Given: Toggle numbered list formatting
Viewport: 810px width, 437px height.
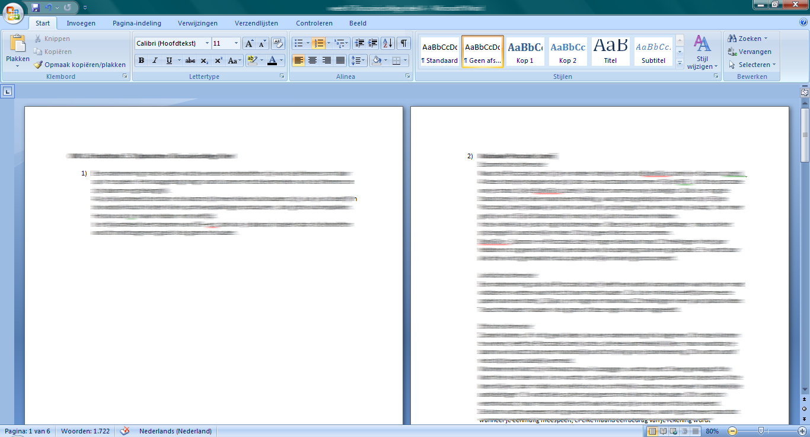Looking at the screenshot, I should (x=319, y=43).
